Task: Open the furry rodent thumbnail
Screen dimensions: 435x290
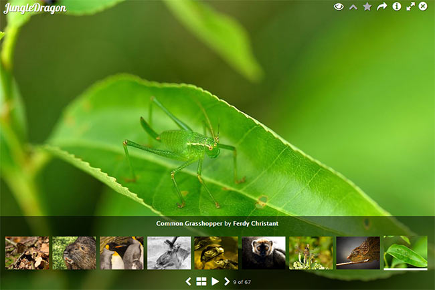Action: [74, 253]
